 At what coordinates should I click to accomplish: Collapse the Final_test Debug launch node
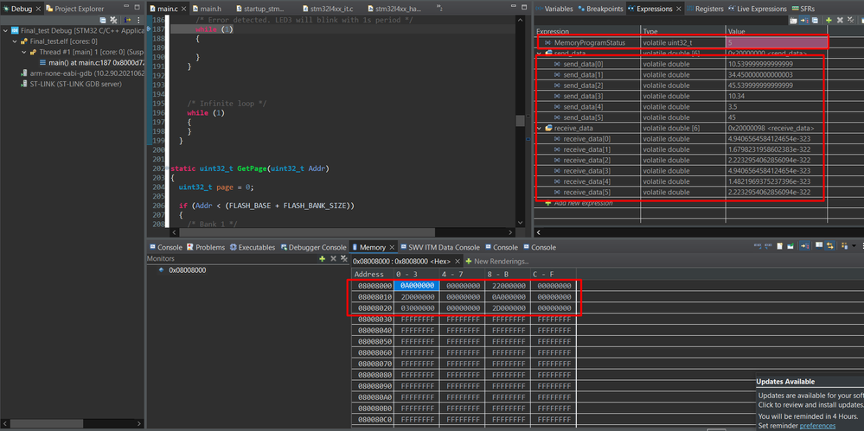[6, 29]
